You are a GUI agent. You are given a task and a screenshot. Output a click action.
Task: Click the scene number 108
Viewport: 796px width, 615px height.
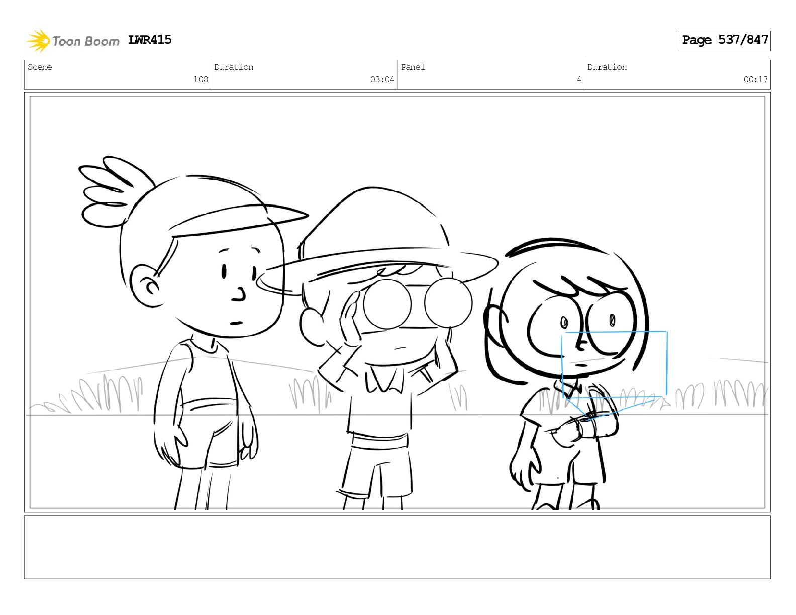(201, 79)
